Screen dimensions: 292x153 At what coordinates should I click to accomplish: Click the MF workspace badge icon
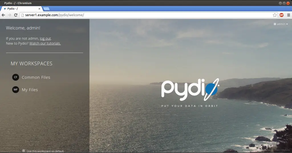tap(16, 90)
